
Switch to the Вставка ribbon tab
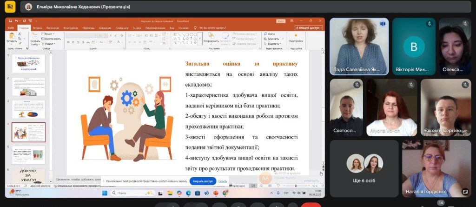click(38, 28)
